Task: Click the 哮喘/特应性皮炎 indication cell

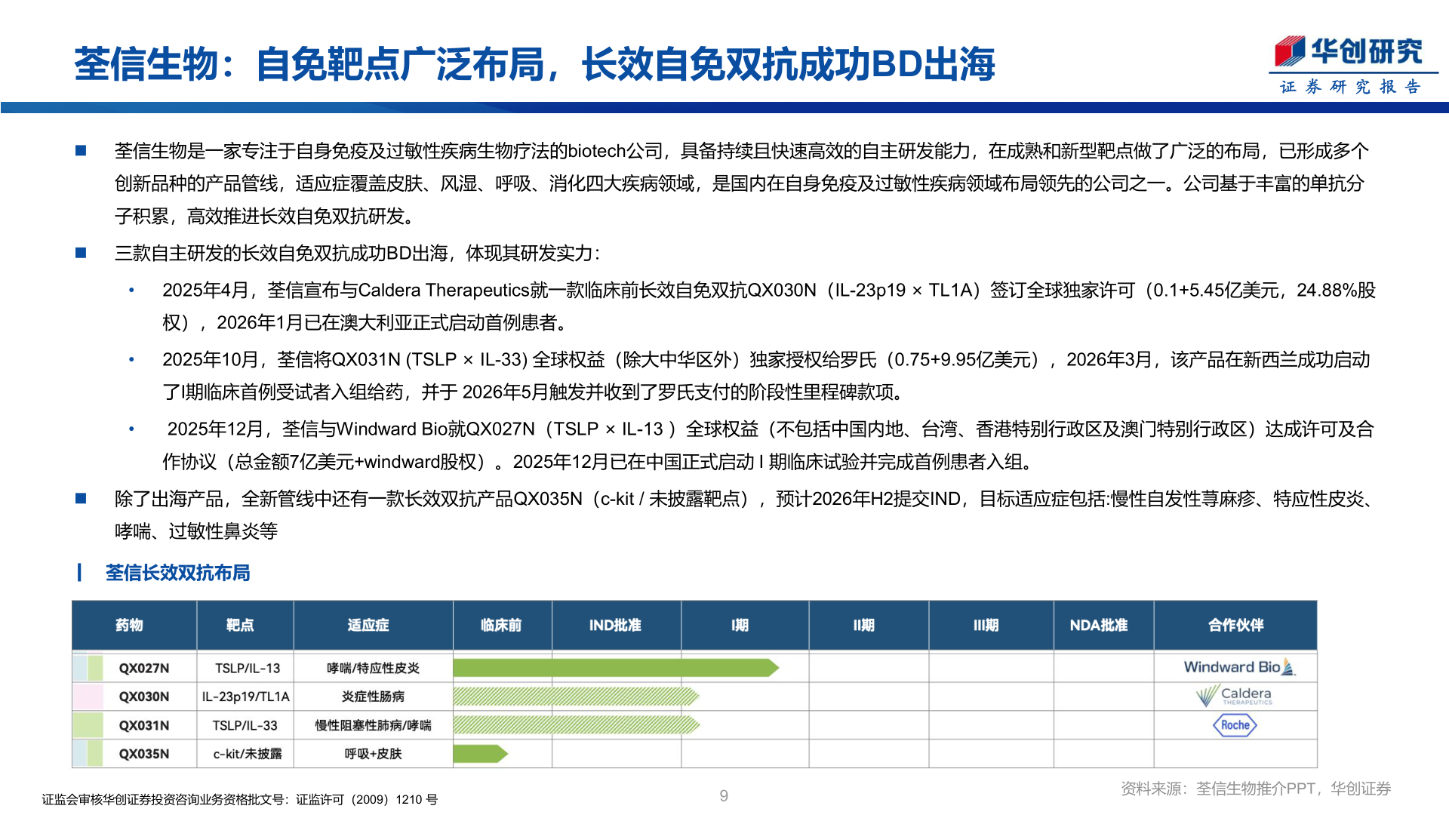Action: [x=373, y=668]
